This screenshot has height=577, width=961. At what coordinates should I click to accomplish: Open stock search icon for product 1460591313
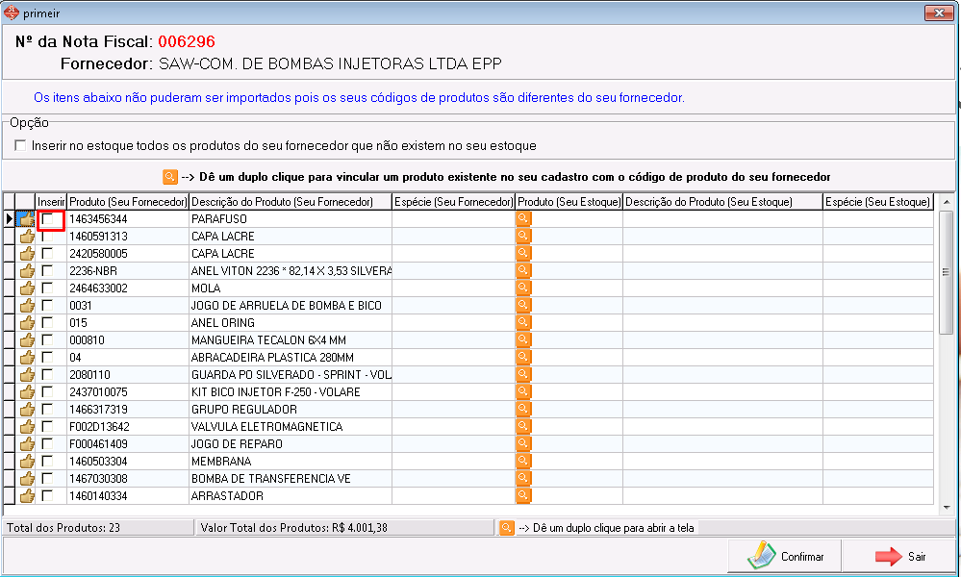tap(522, 236)
